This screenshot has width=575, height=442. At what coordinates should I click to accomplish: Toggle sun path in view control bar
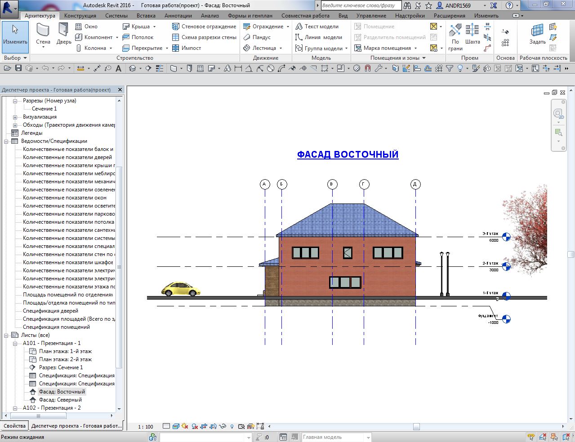[x=185, y=426]
